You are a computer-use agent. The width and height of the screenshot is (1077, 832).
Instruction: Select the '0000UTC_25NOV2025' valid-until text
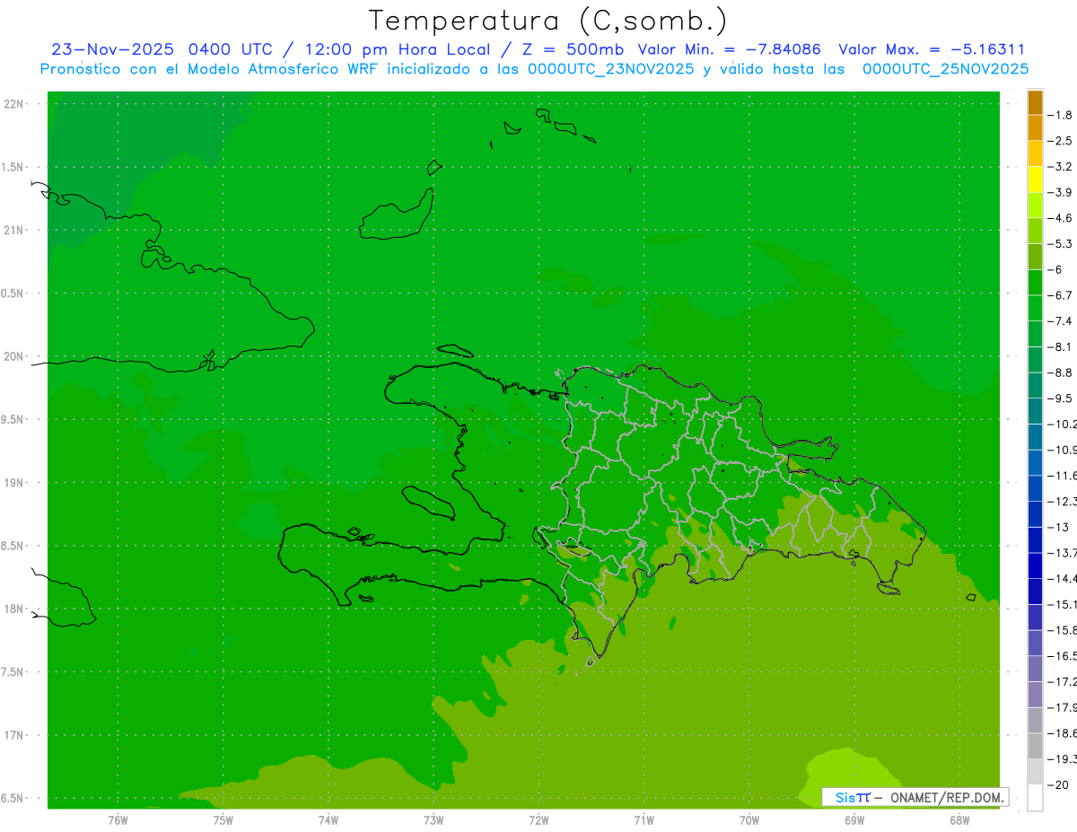coord(945,69)
